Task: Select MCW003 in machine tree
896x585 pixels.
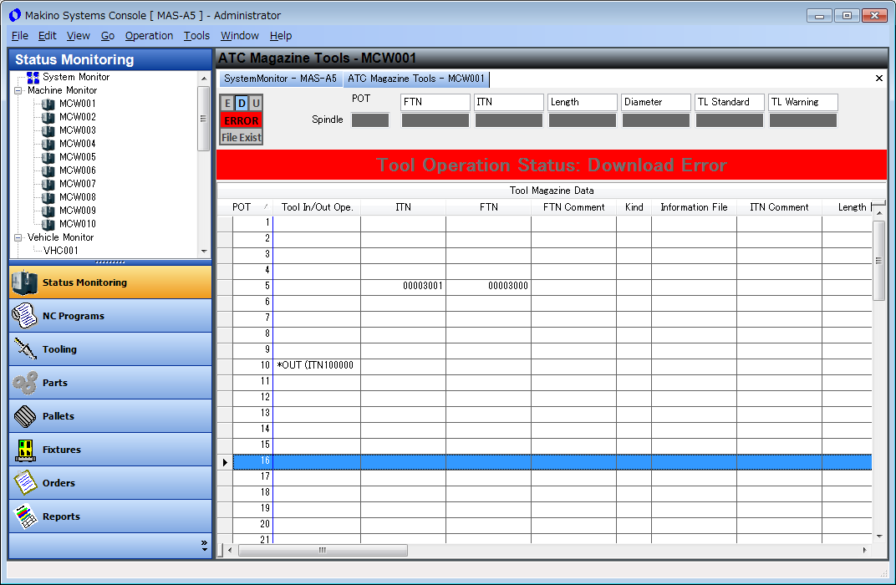Action: pos(78,130)
